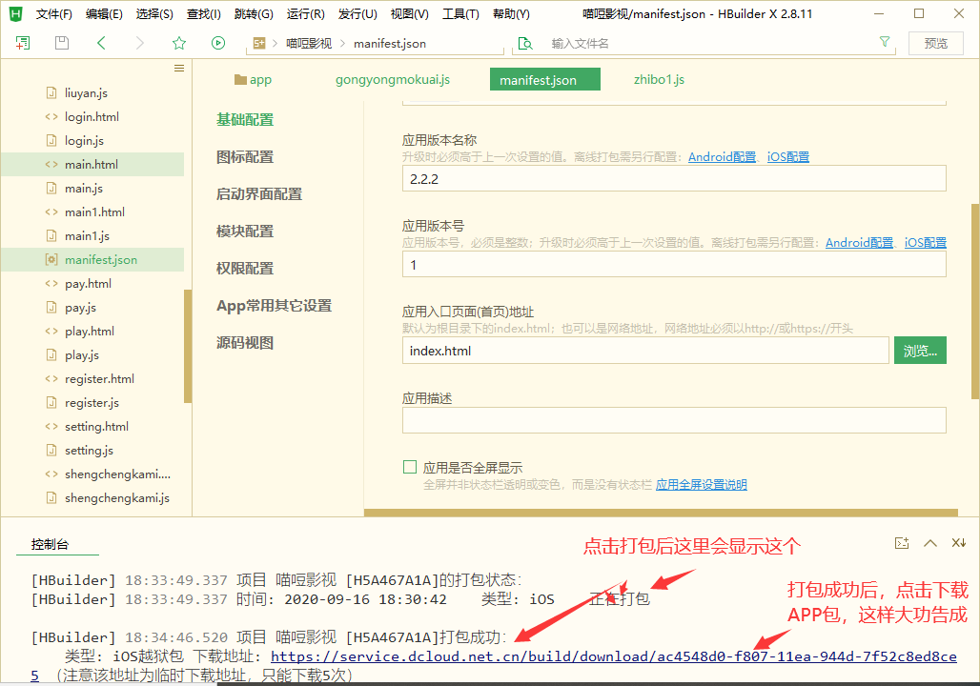
Task: Select the App常用其它设置 section
Action: 274,306
